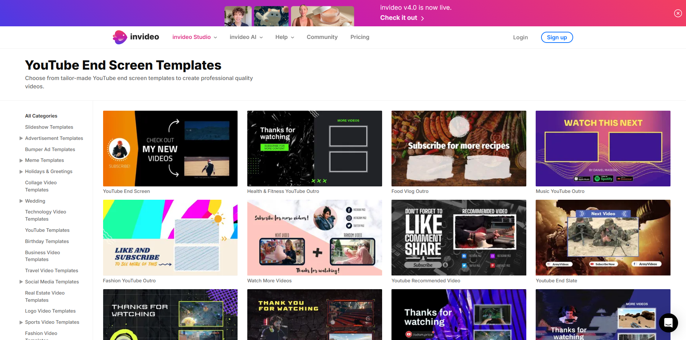The height and width of the screenshot is (340, 686).
Task: Click the invideo logo icon
Action: 119,37
